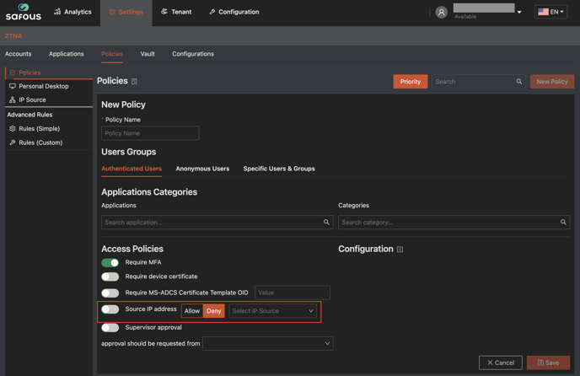580x376 pixels.
Task: Switch to the Anonymous Users tab
Action: (x=202, y=169)
